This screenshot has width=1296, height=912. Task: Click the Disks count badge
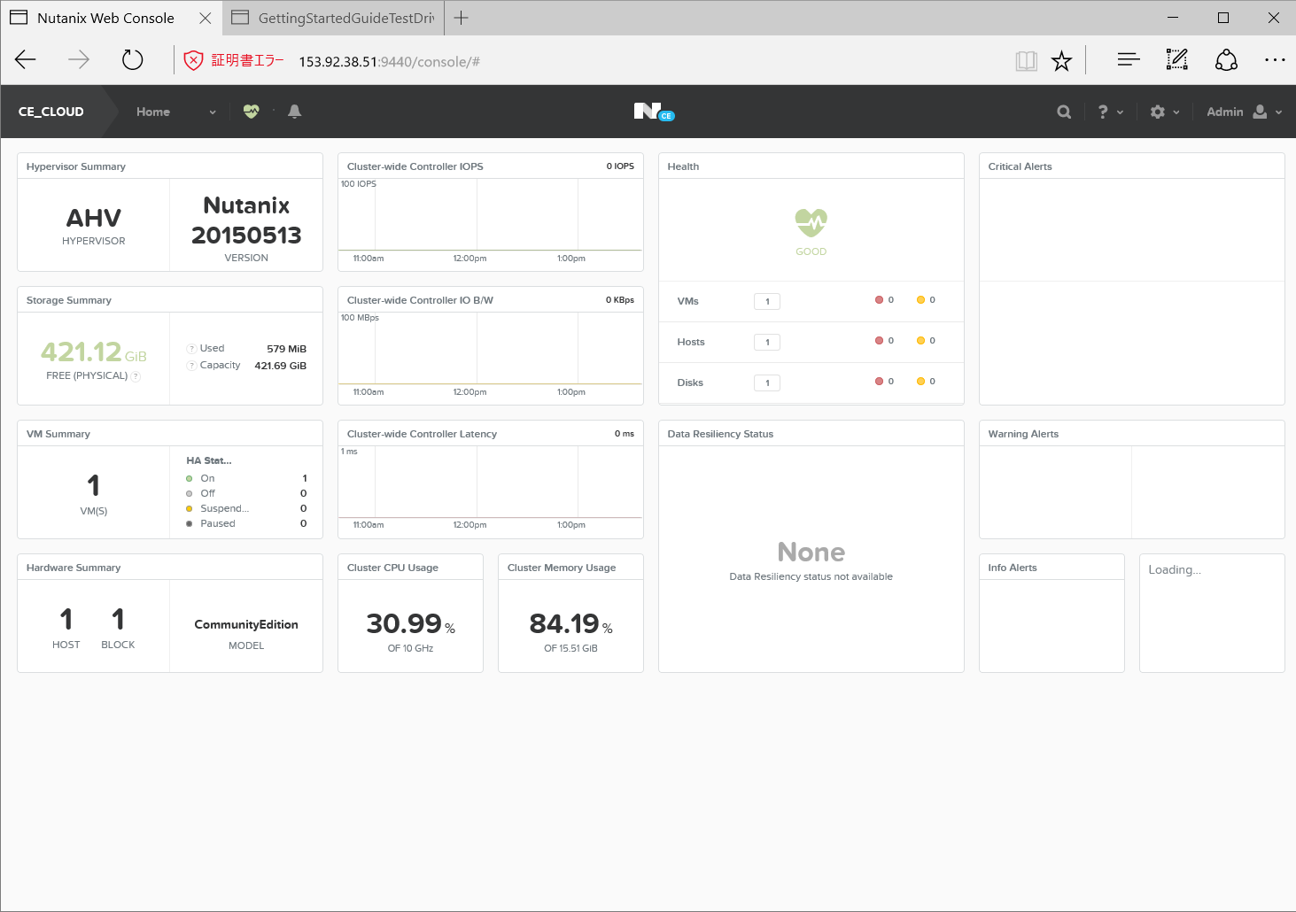coord(767,383)
